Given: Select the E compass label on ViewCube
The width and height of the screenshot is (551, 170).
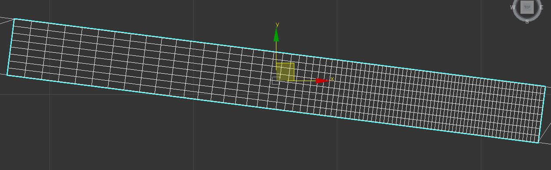Looking at the screenshot, I should point(541,7).
